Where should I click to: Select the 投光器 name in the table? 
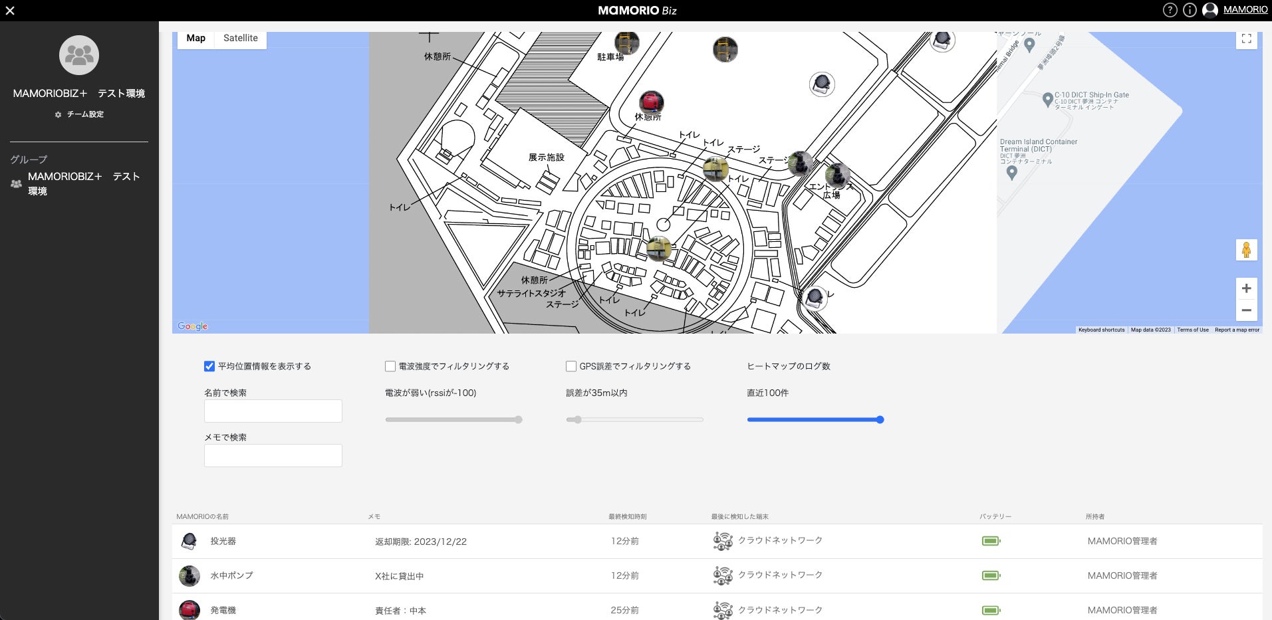click(223, 542)
